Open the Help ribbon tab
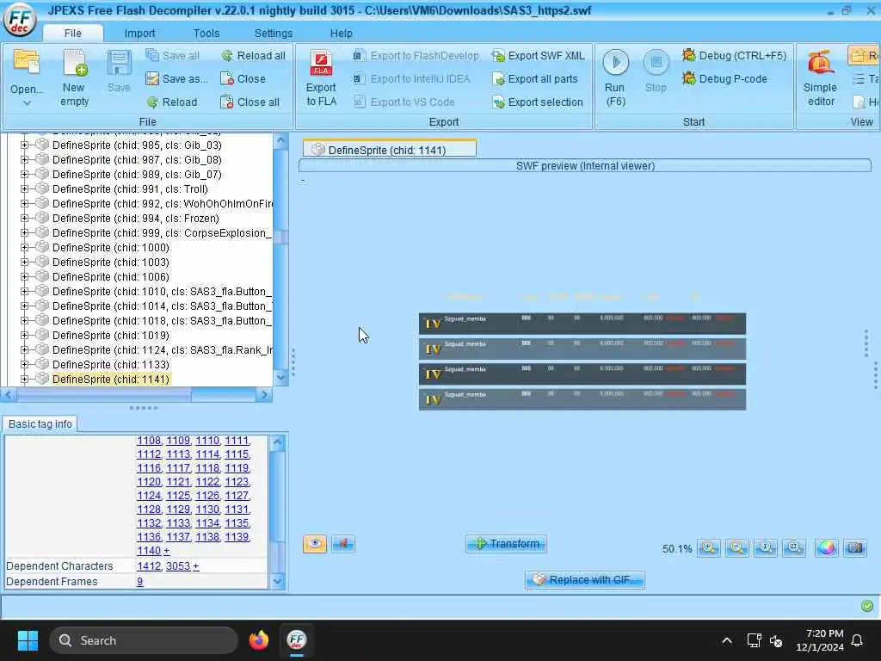Viewport: 881px width, 661px height. coord(341,34)
